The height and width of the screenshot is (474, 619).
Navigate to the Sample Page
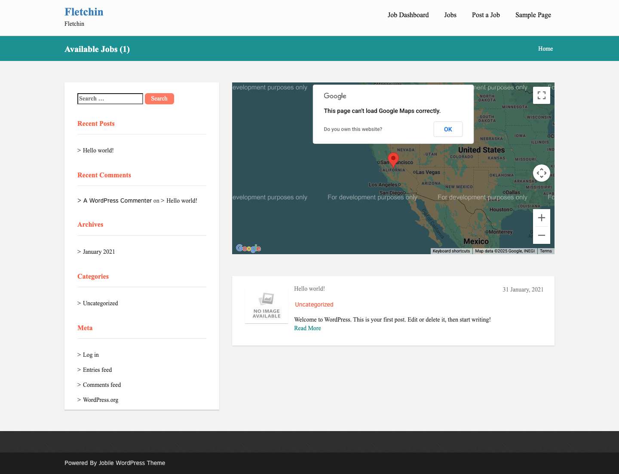(x=533, y=15)
